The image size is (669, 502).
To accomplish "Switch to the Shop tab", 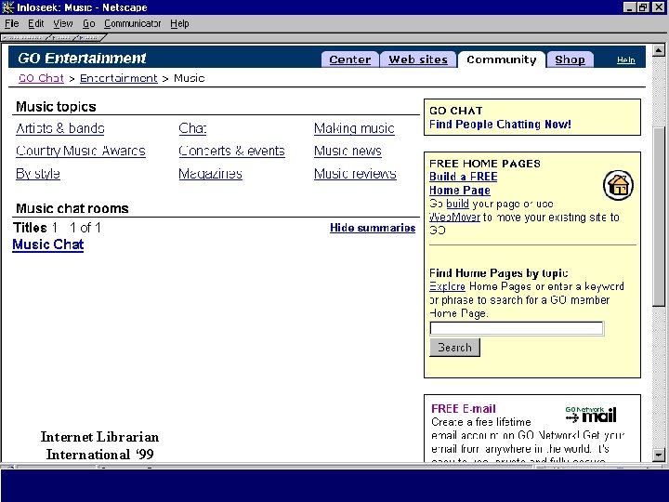I will point(570,59).
